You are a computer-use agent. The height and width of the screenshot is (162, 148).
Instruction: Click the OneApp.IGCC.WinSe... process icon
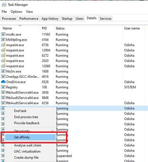tap(3, 77)
